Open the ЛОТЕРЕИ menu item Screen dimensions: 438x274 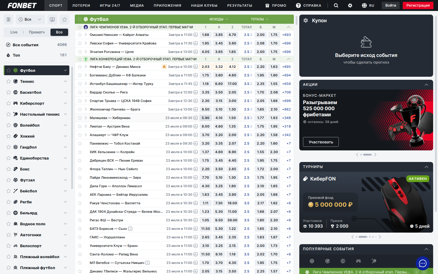click(81, 5)
